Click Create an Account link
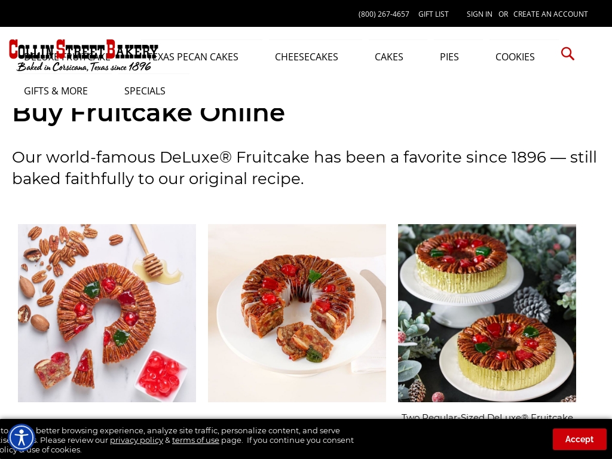612x459 pixels. [550, 14]
